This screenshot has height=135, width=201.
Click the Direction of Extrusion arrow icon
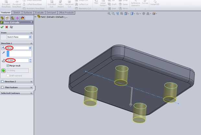click(4, 53)
